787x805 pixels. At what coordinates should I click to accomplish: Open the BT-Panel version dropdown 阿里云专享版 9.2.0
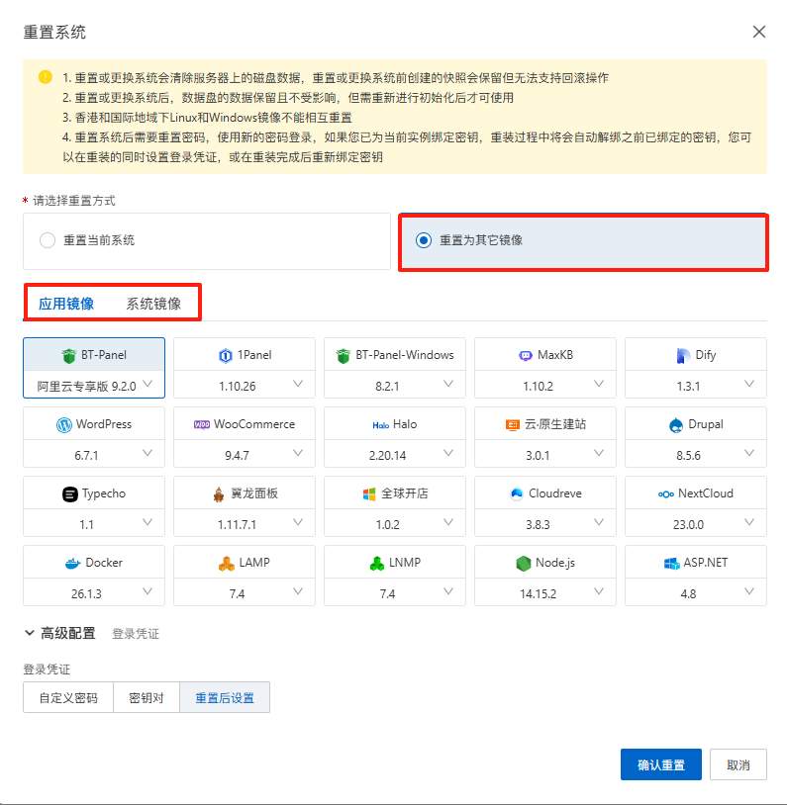click(x=94, y=385)
